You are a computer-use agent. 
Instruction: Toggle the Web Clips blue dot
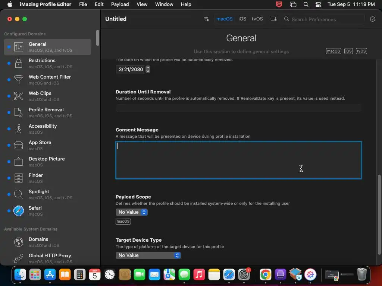pyautogui.click(x=9, y=96)
